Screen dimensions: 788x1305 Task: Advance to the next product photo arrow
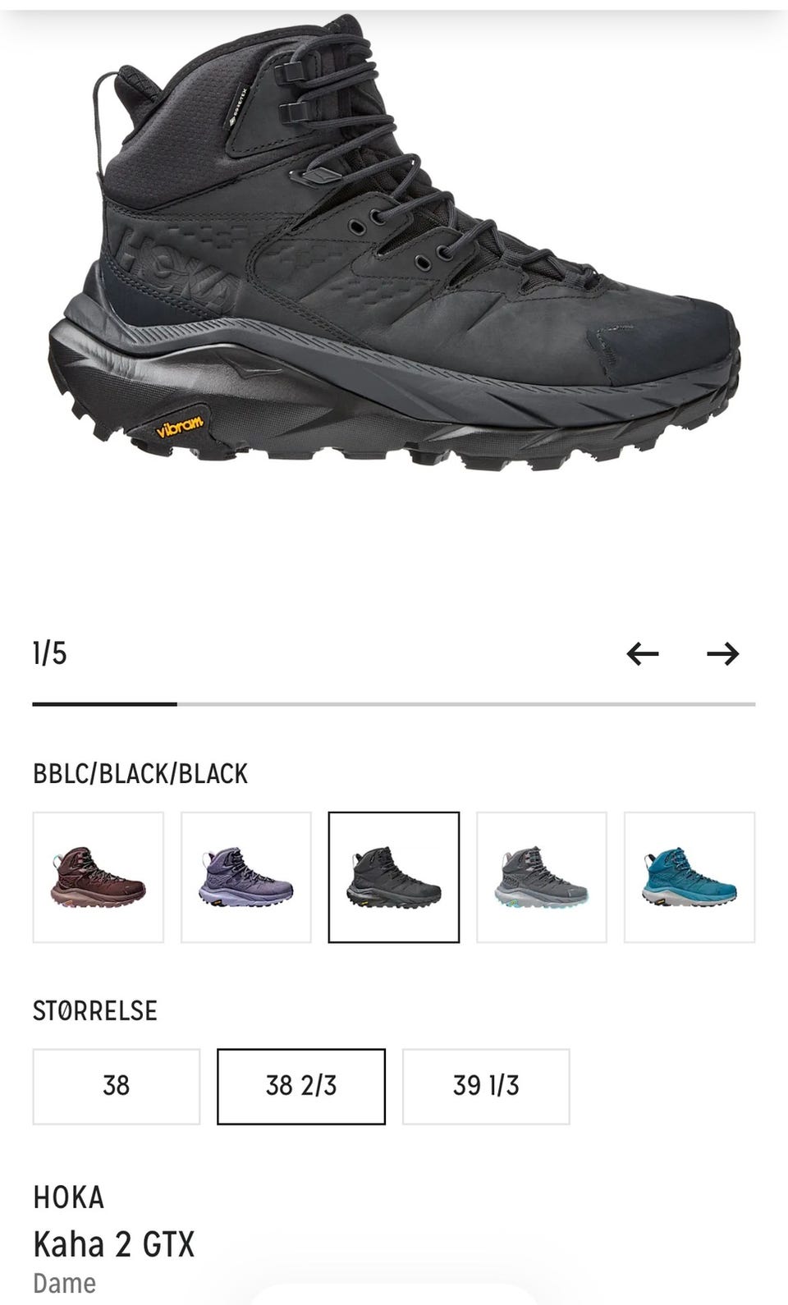pyautogui.click(x=723, y=654)
